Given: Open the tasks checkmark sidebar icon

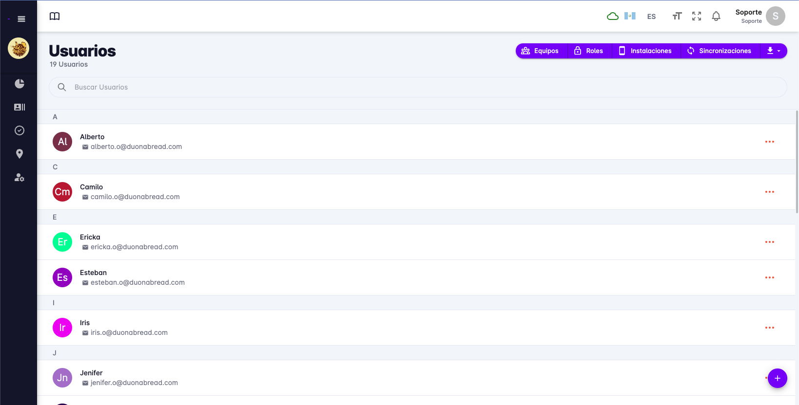Looking at the screenshot, I should click(19, 130).
